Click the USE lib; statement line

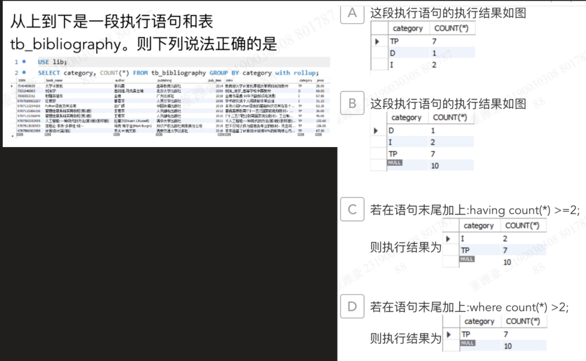(x=52, y=62)
